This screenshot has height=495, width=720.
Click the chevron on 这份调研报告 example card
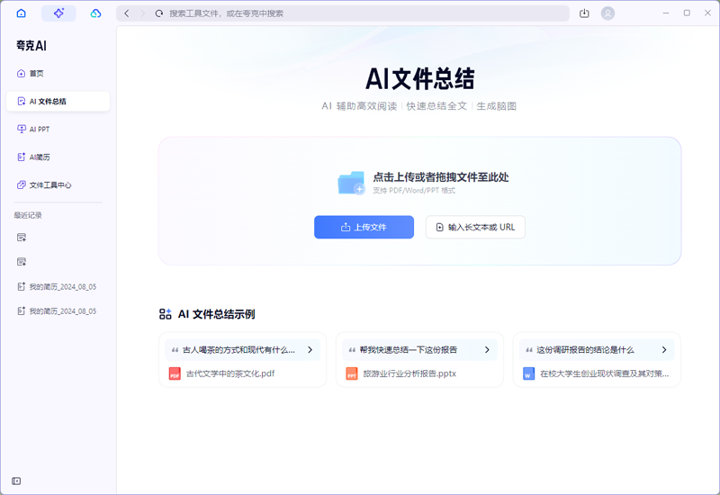point(664,350)
